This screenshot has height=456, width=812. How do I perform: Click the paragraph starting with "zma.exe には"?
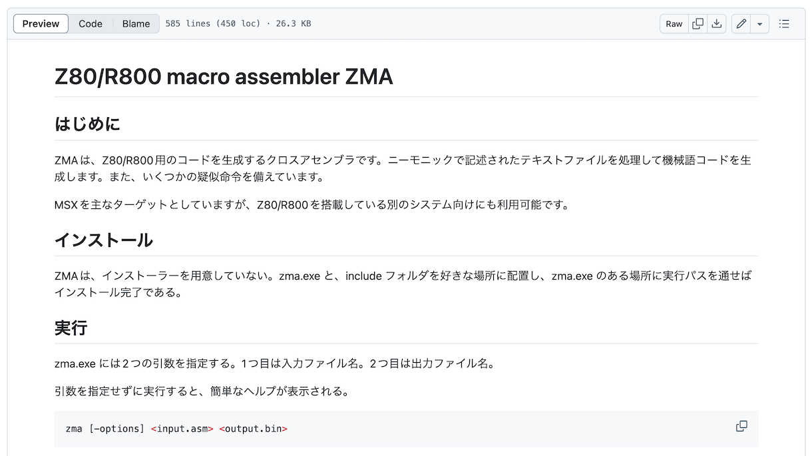pos(274,363)
